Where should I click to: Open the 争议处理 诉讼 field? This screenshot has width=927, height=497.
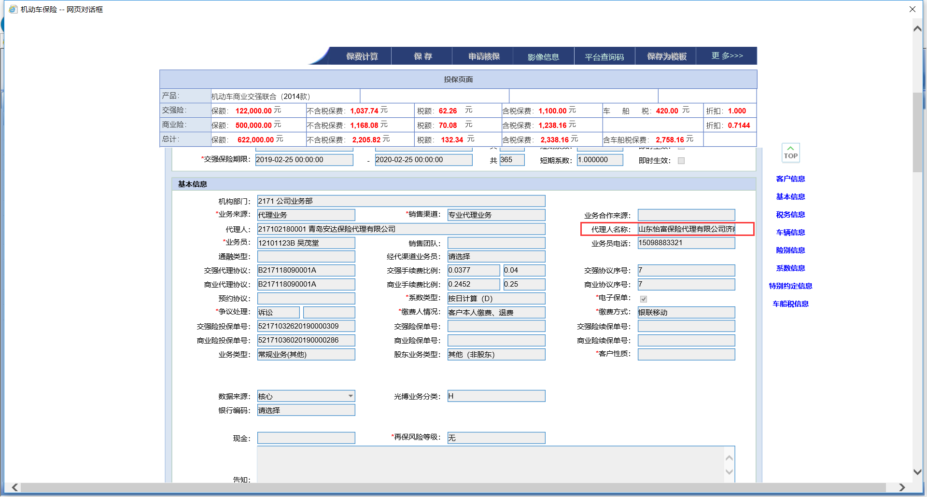point(278,312)
